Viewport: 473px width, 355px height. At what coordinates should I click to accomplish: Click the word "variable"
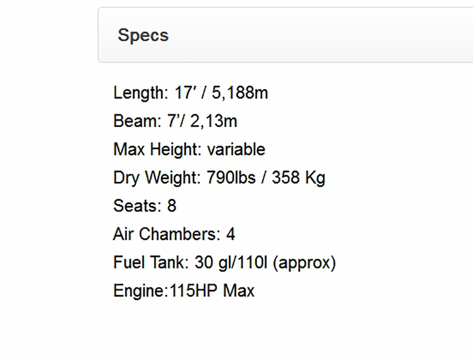[236, 150]
